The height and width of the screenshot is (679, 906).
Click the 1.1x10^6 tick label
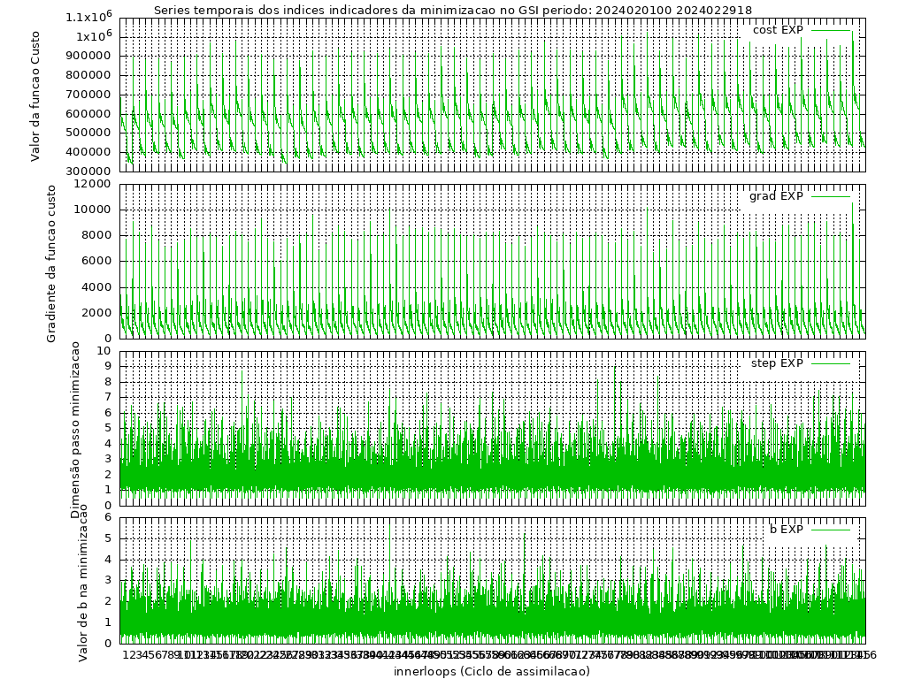click(x=88, y=17)
